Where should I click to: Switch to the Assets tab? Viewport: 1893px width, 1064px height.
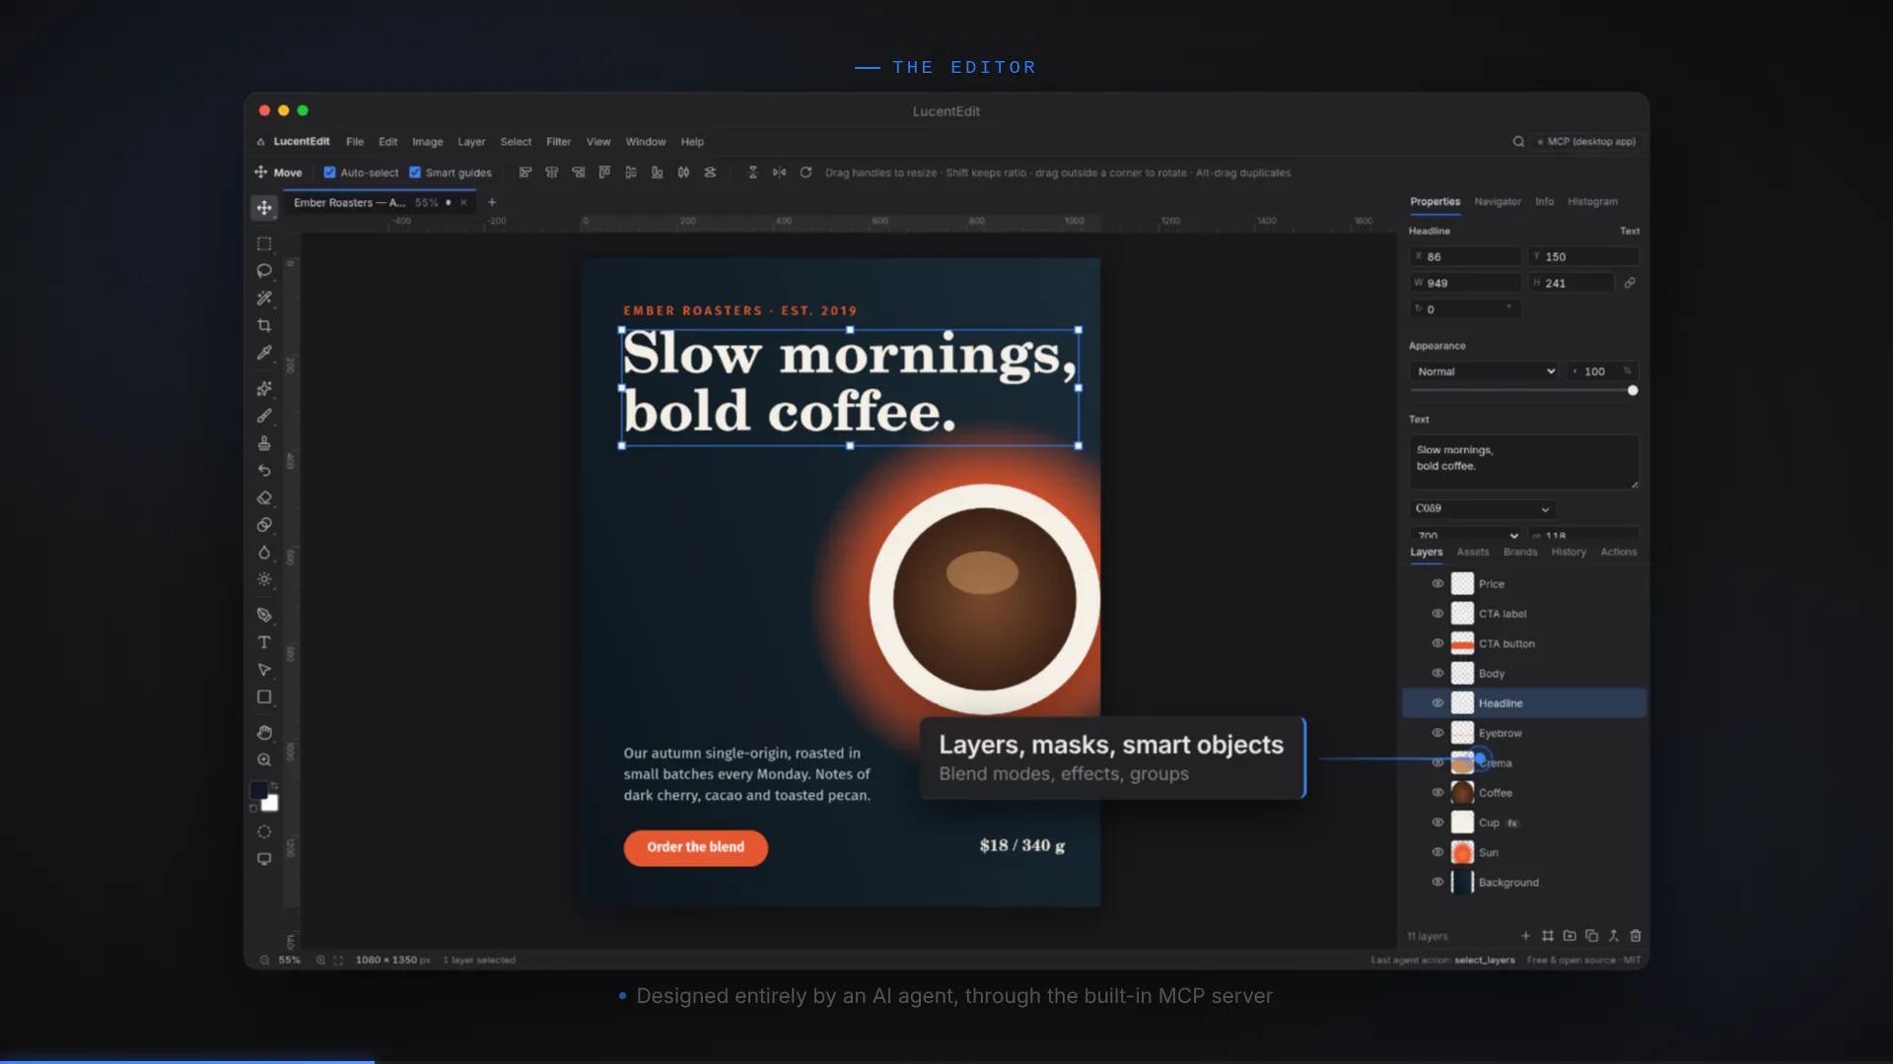click(x=1473, y=553)
